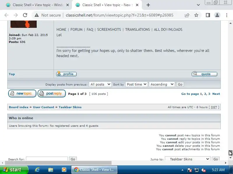Click the vertical scrollbar down arrow

point(230,158)
